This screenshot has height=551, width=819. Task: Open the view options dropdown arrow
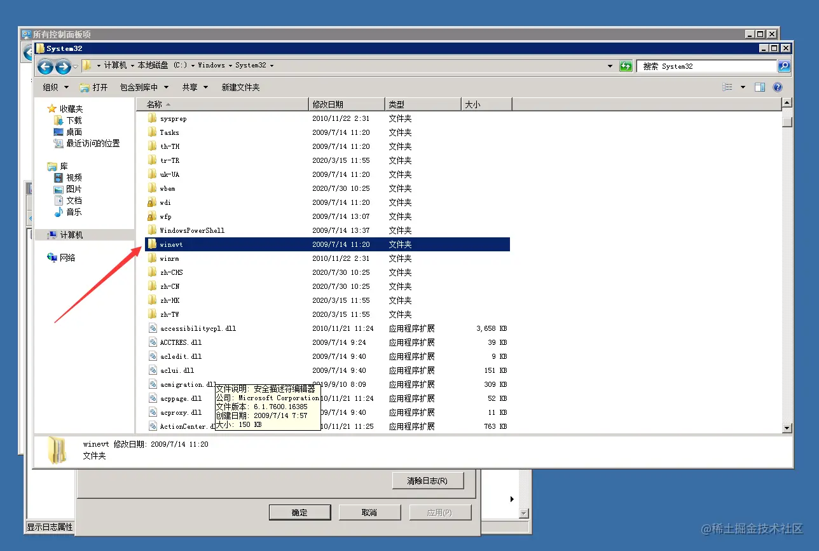(x=743, y=87)
